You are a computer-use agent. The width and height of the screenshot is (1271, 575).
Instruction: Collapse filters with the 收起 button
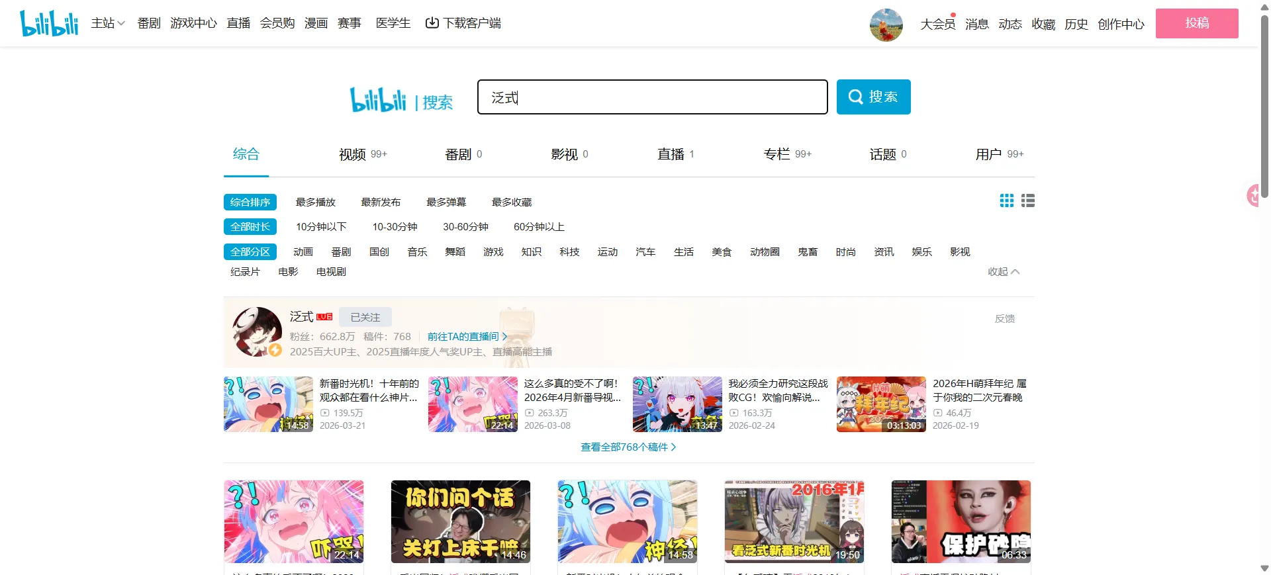[1003, 272]
